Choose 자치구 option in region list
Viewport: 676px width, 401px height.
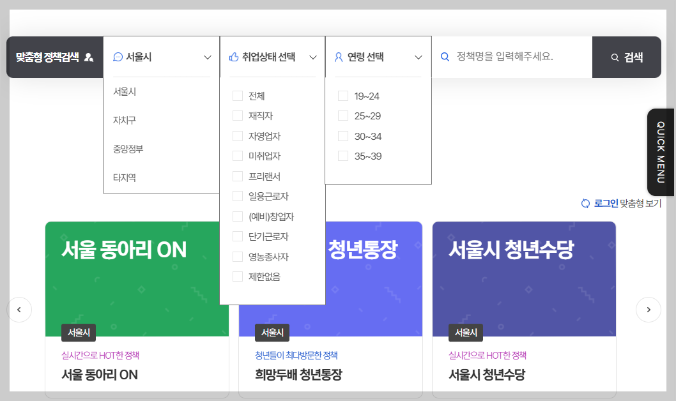tap(125, 120)
